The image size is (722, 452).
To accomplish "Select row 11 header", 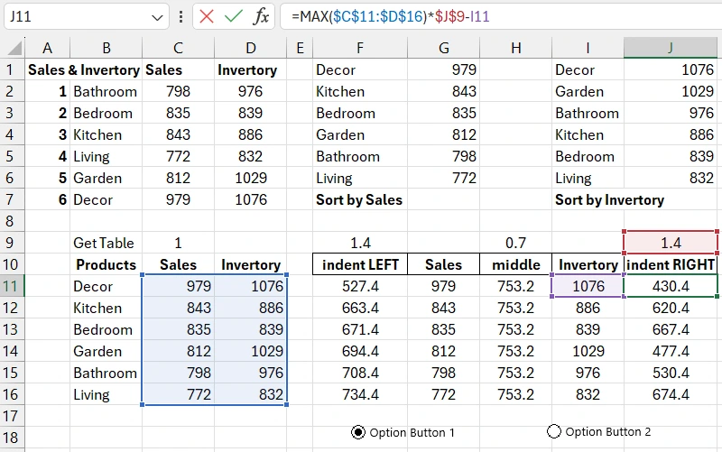I will click(x=12, y=286).
